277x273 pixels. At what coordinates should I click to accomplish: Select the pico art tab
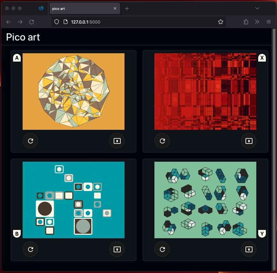(x=85, y=8)
